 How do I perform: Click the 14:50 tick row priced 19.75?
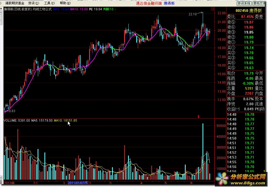point(241,138)
